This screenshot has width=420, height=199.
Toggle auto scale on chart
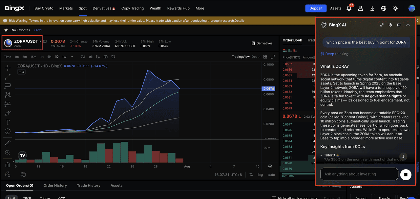271,175
